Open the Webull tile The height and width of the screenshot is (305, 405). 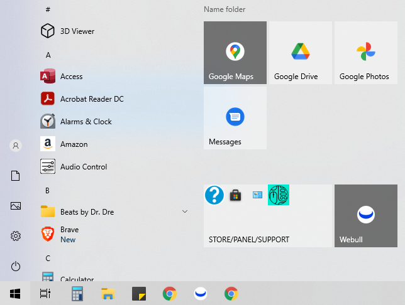tap(366, 216)
